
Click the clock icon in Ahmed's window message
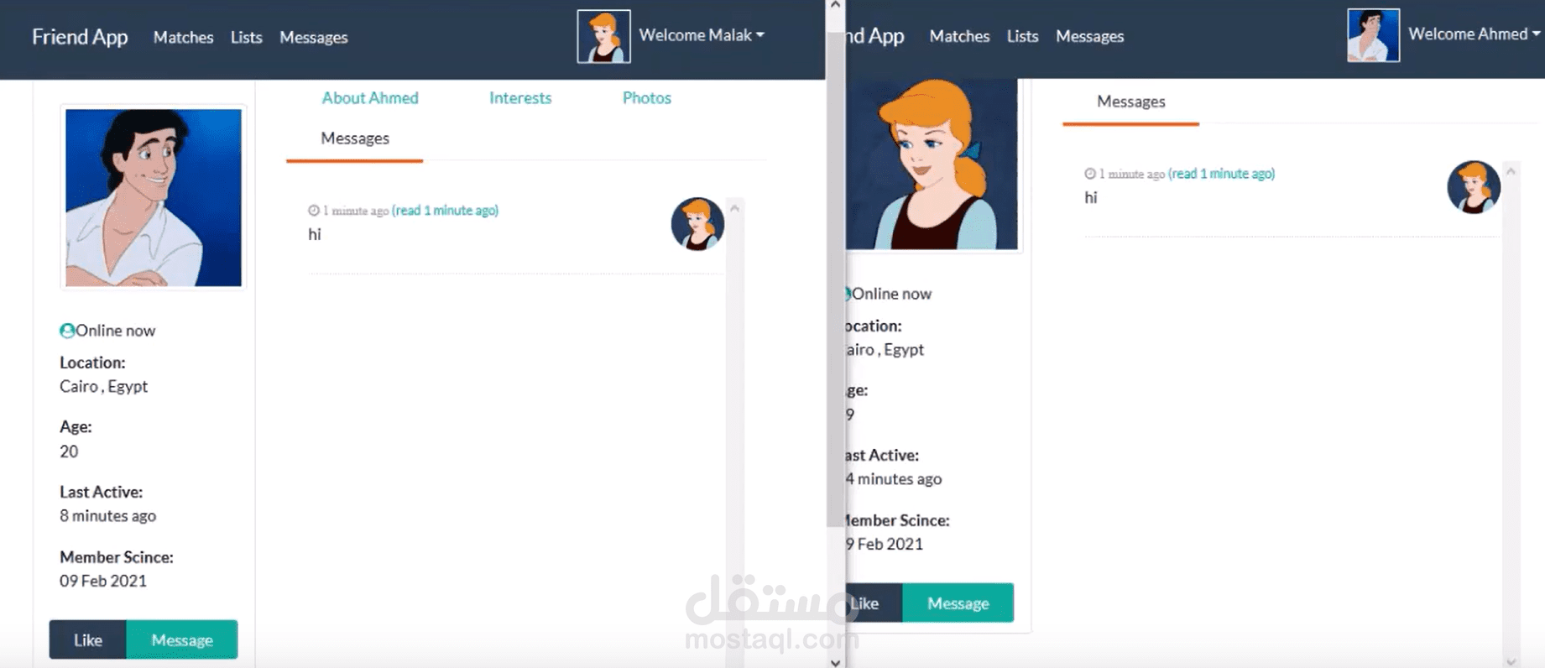coord(1090,174)
